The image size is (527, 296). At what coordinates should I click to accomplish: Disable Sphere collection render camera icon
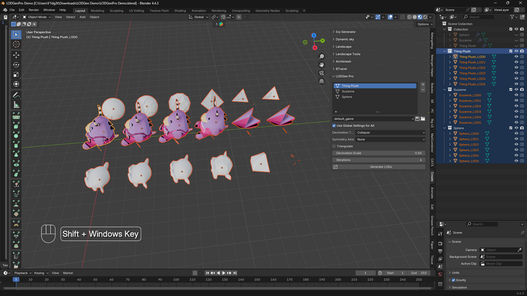(x=522, y=128)
